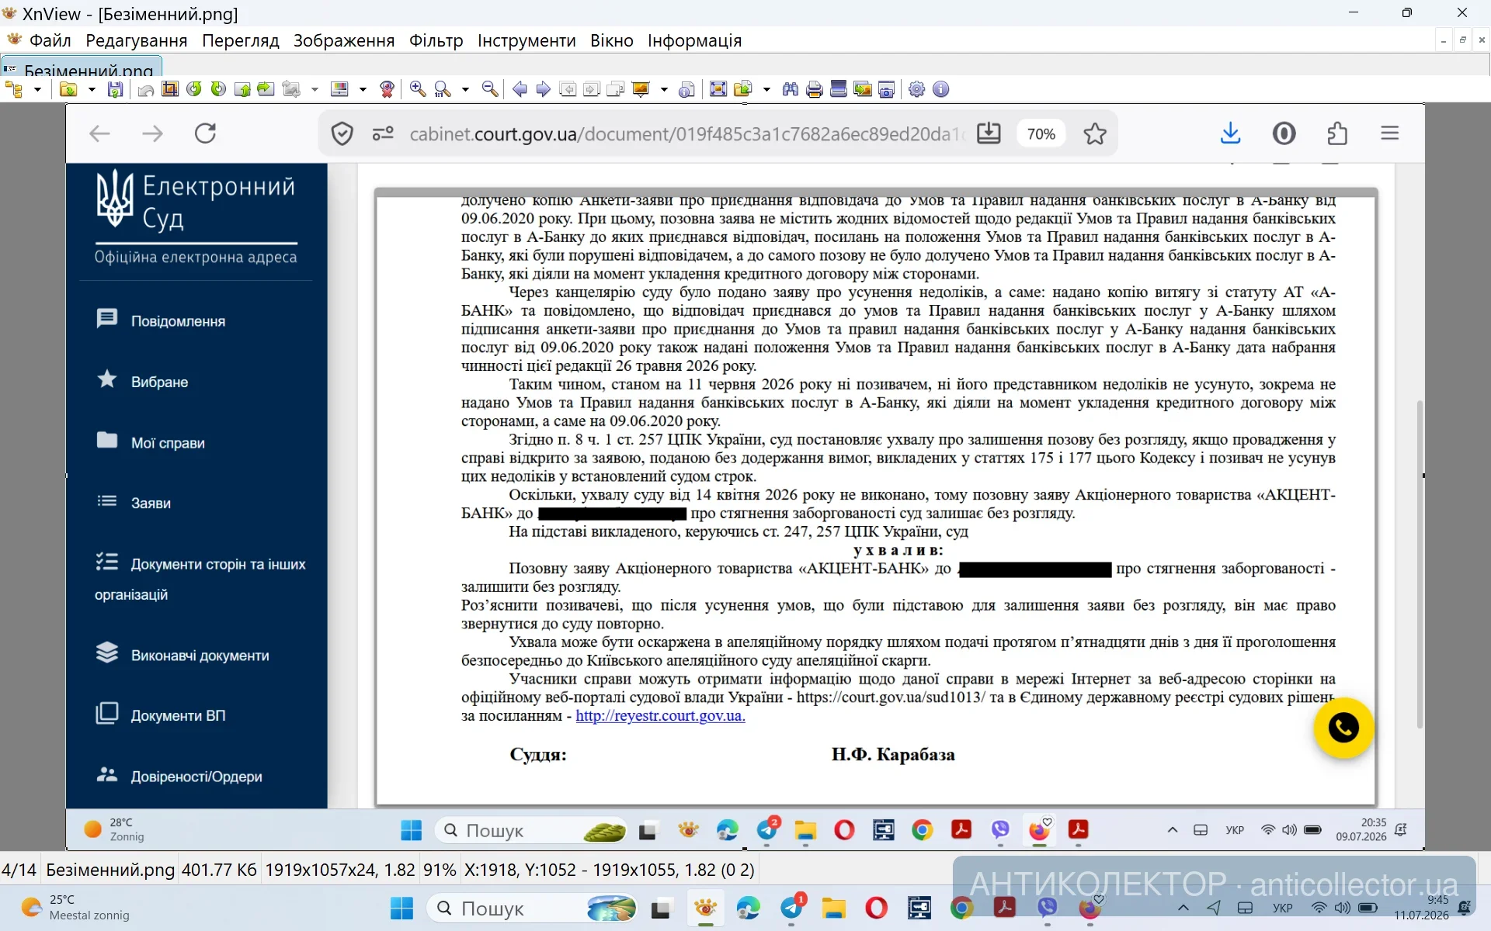The image size is (1491, 931).
Task: Show hidden tray icons chevron on bottom taskbar
Action: point(1183,908)
